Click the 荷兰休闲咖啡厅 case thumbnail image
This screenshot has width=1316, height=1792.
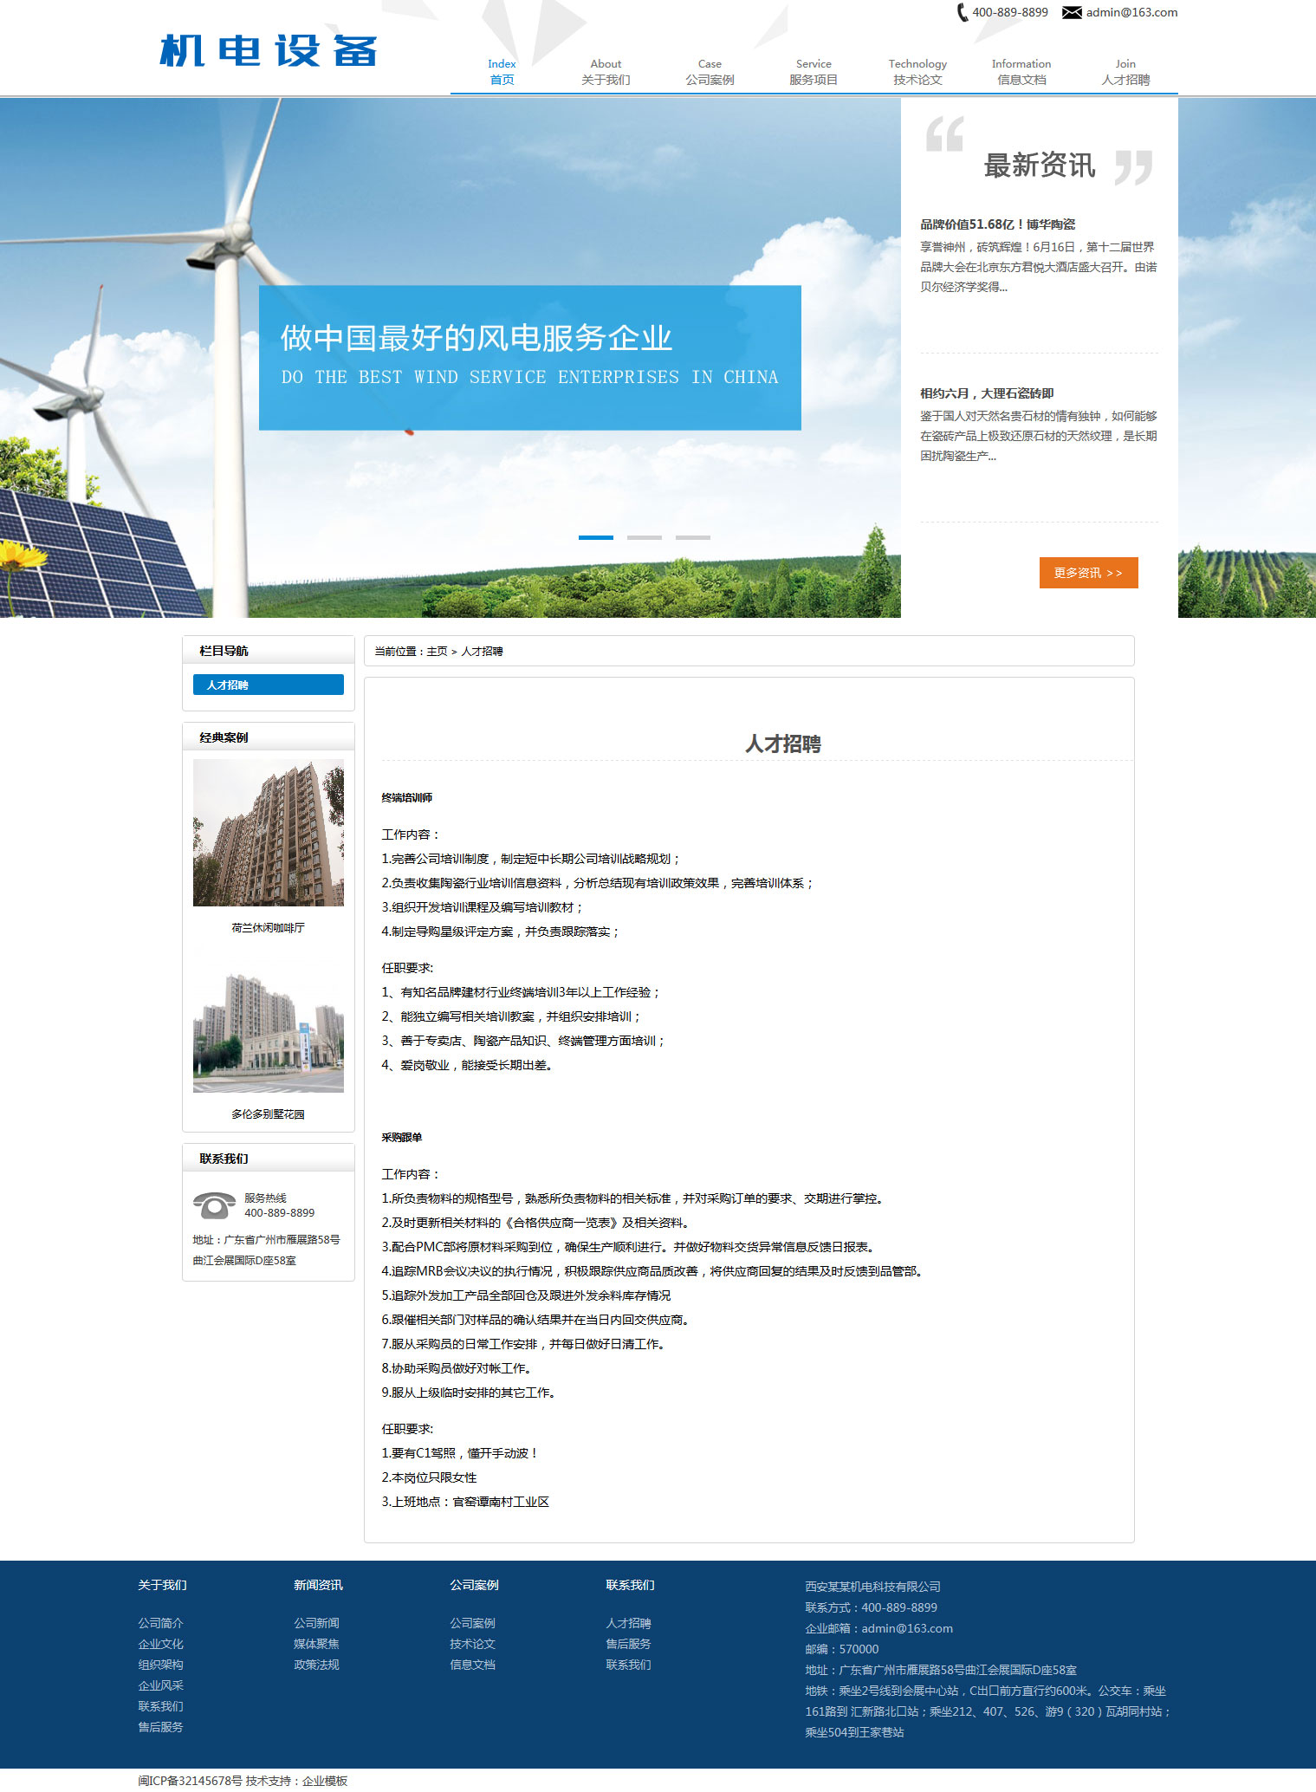click(268, 833)
